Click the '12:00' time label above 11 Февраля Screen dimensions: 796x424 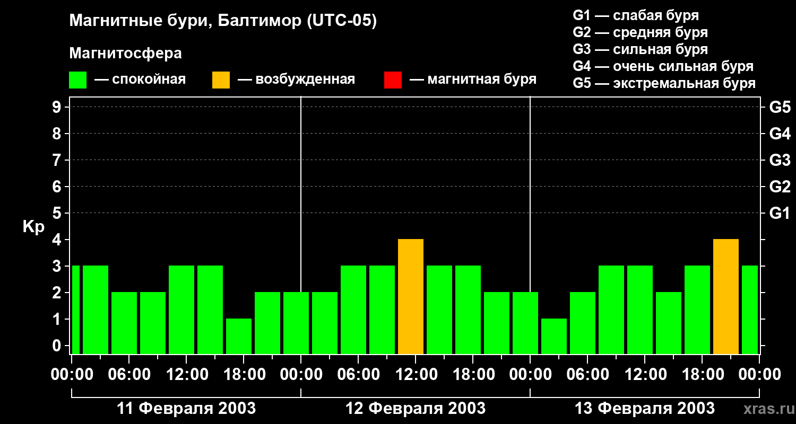point(186,375)
